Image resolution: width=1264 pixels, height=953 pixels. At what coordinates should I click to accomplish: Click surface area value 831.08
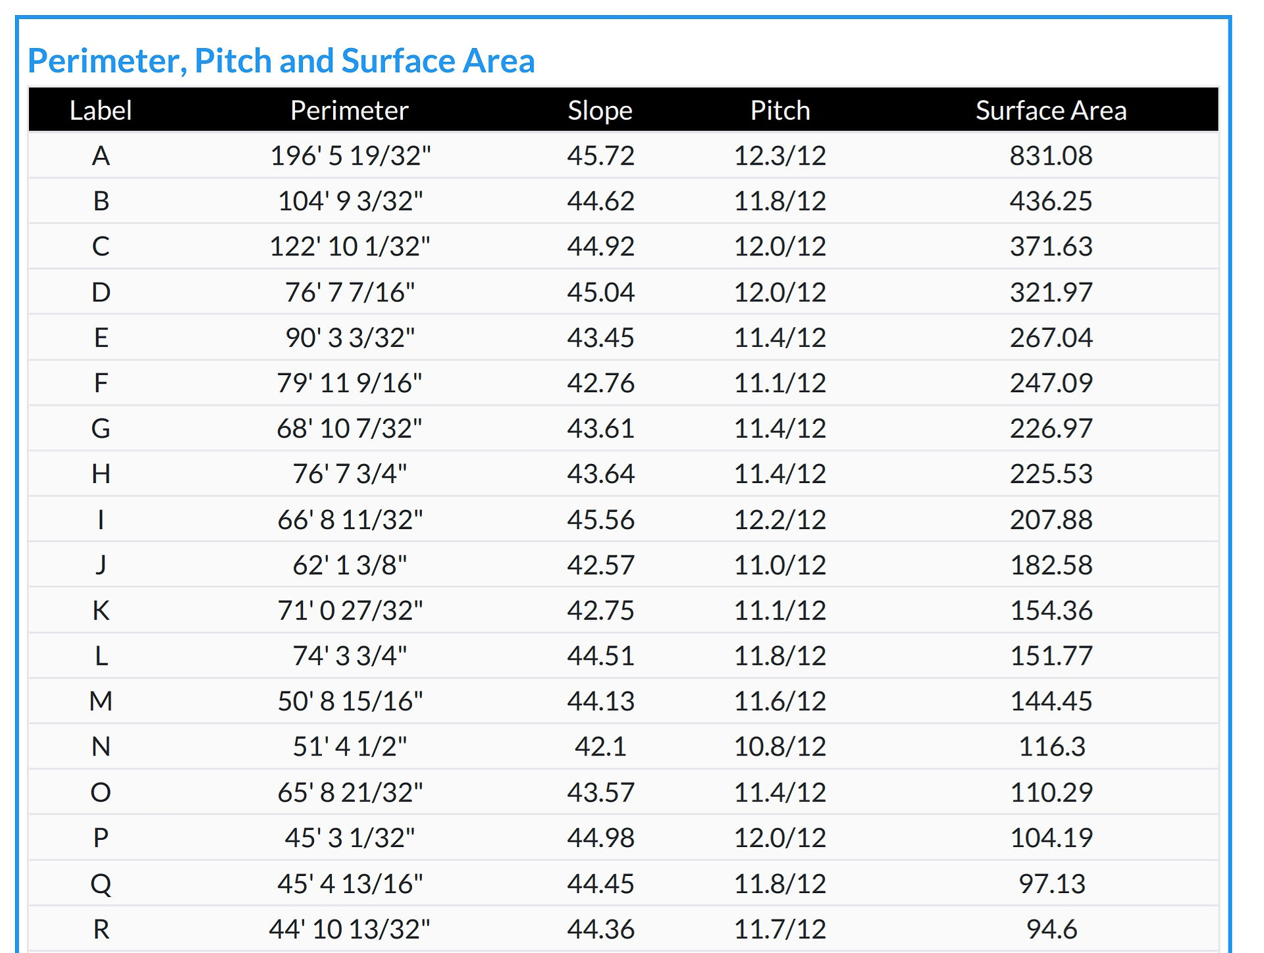coord(1051,156)
